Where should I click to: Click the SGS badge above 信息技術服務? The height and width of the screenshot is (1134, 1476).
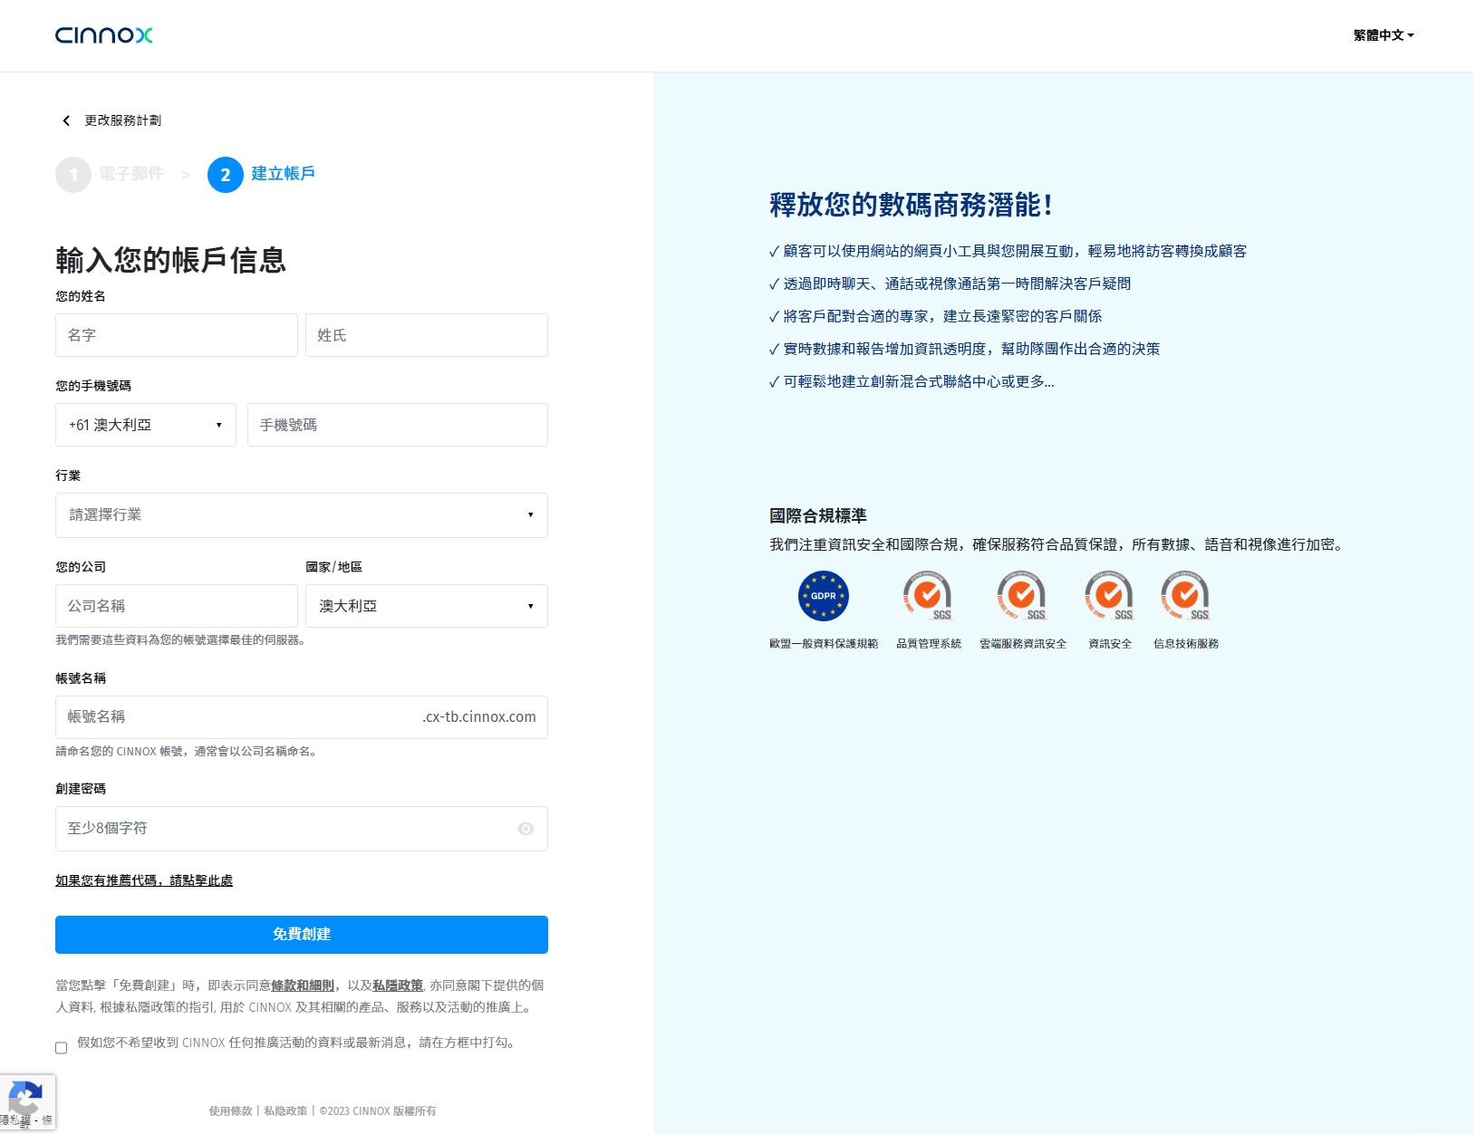(1186, 596)
